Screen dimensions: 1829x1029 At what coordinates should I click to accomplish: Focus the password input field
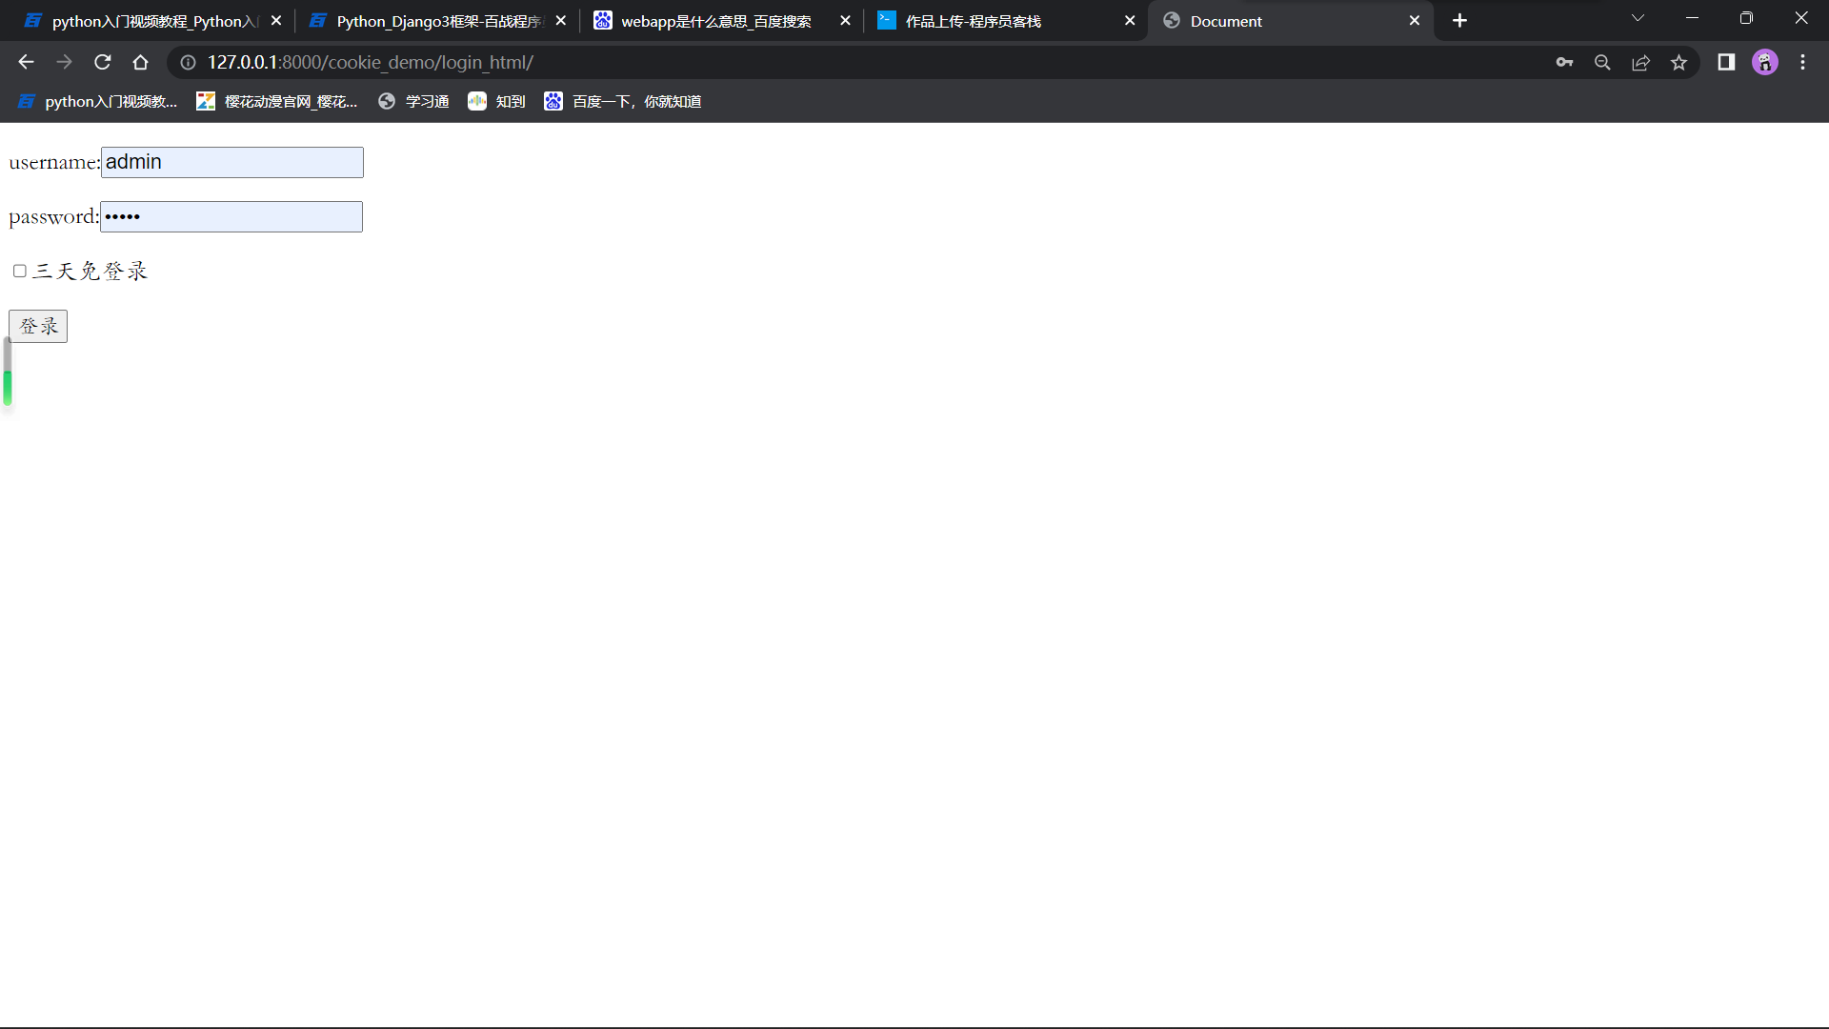pos(231,216)
